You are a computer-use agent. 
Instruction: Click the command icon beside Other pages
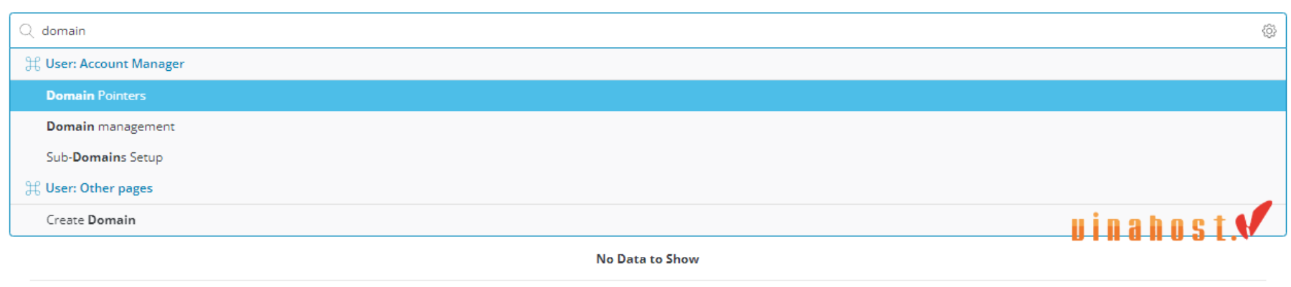point(32,188)
